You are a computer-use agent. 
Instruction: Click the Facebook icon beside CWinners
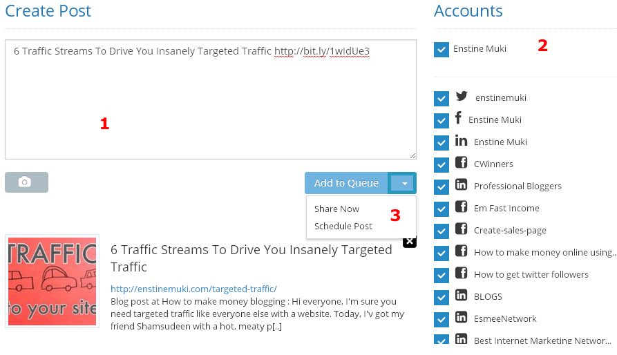(461, 162)
